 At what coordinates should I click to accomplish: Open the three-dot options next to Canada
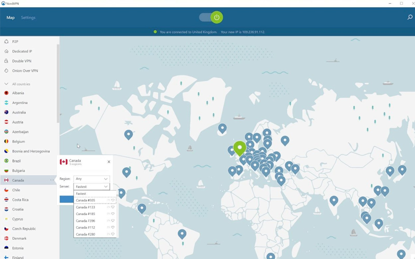click(x=52, y=180)
